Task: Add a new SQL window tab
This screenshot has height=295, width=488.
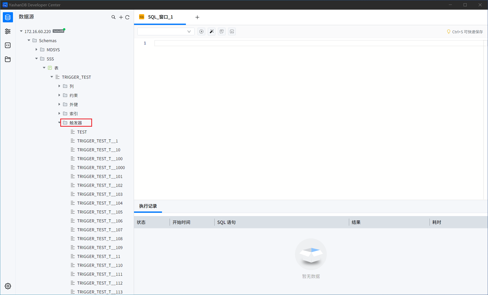Action: point(197,17)
